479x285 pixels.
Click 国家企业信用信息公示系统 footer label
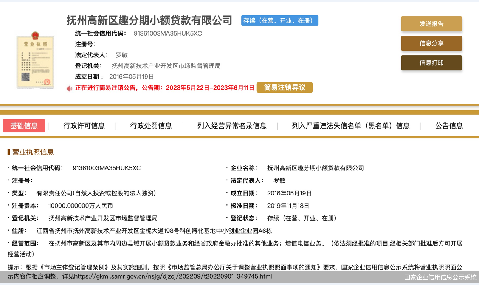(440, 277)
